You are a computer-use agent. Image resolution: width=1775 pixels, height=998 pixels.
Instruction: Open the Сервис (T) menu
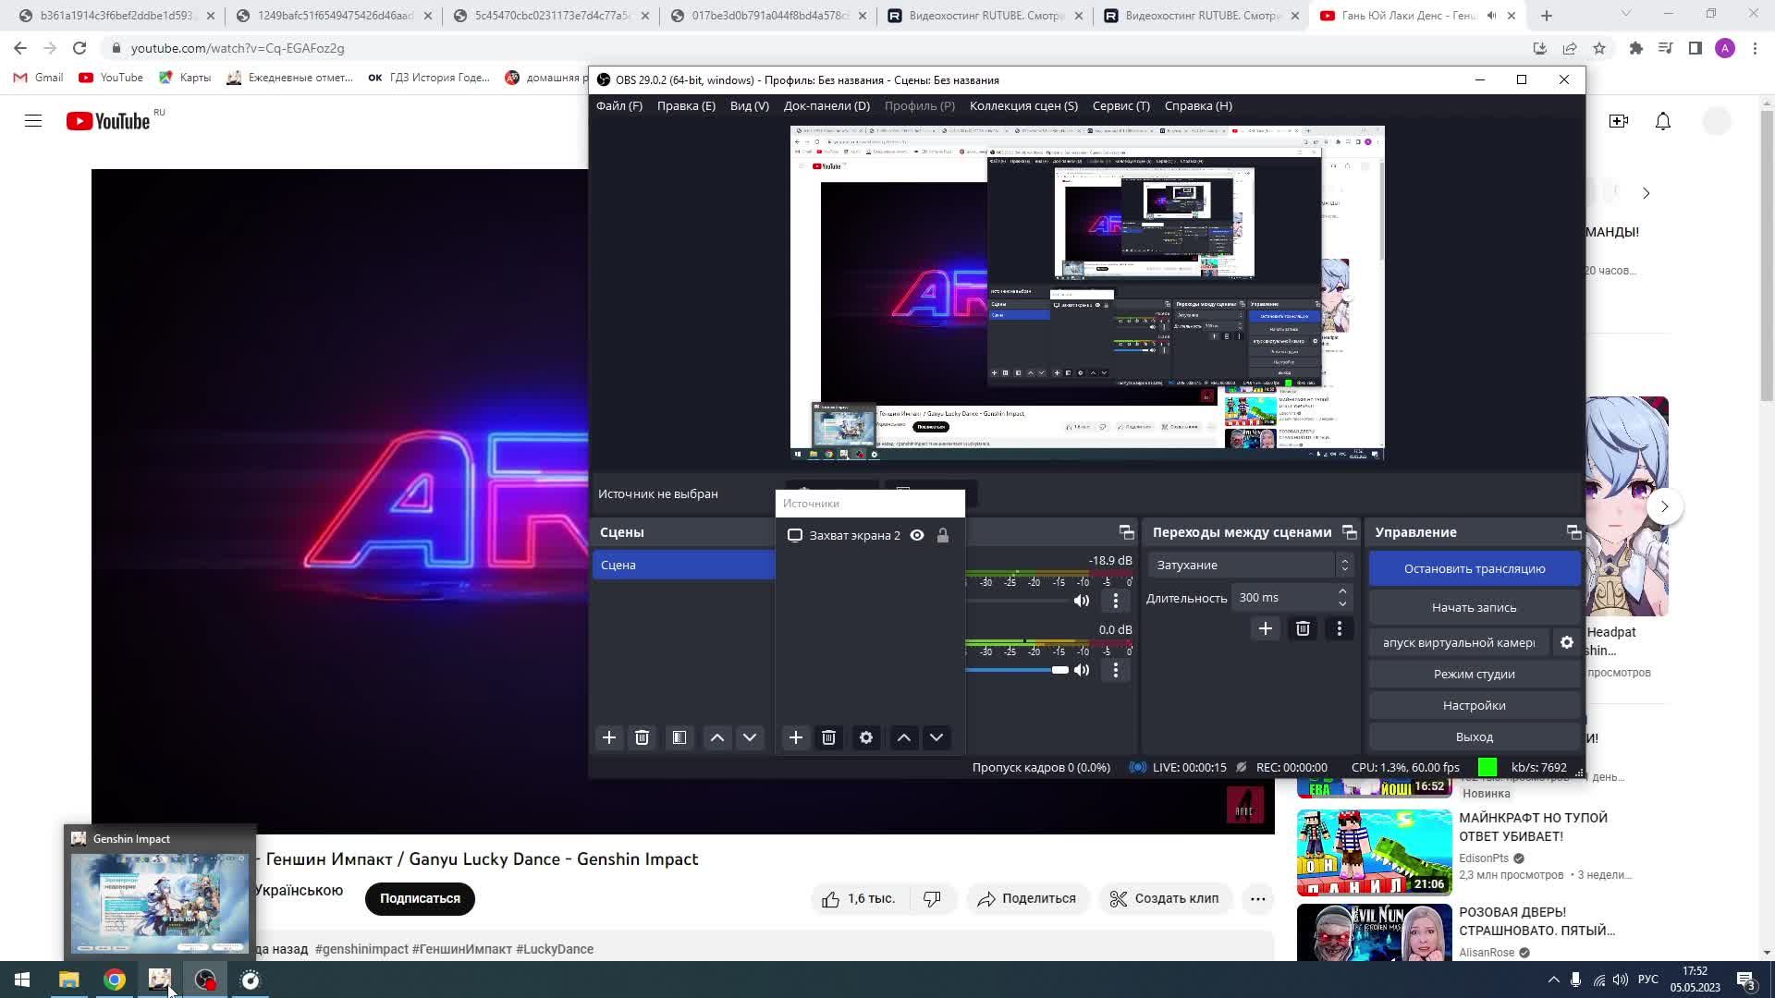pos(1120,105)
